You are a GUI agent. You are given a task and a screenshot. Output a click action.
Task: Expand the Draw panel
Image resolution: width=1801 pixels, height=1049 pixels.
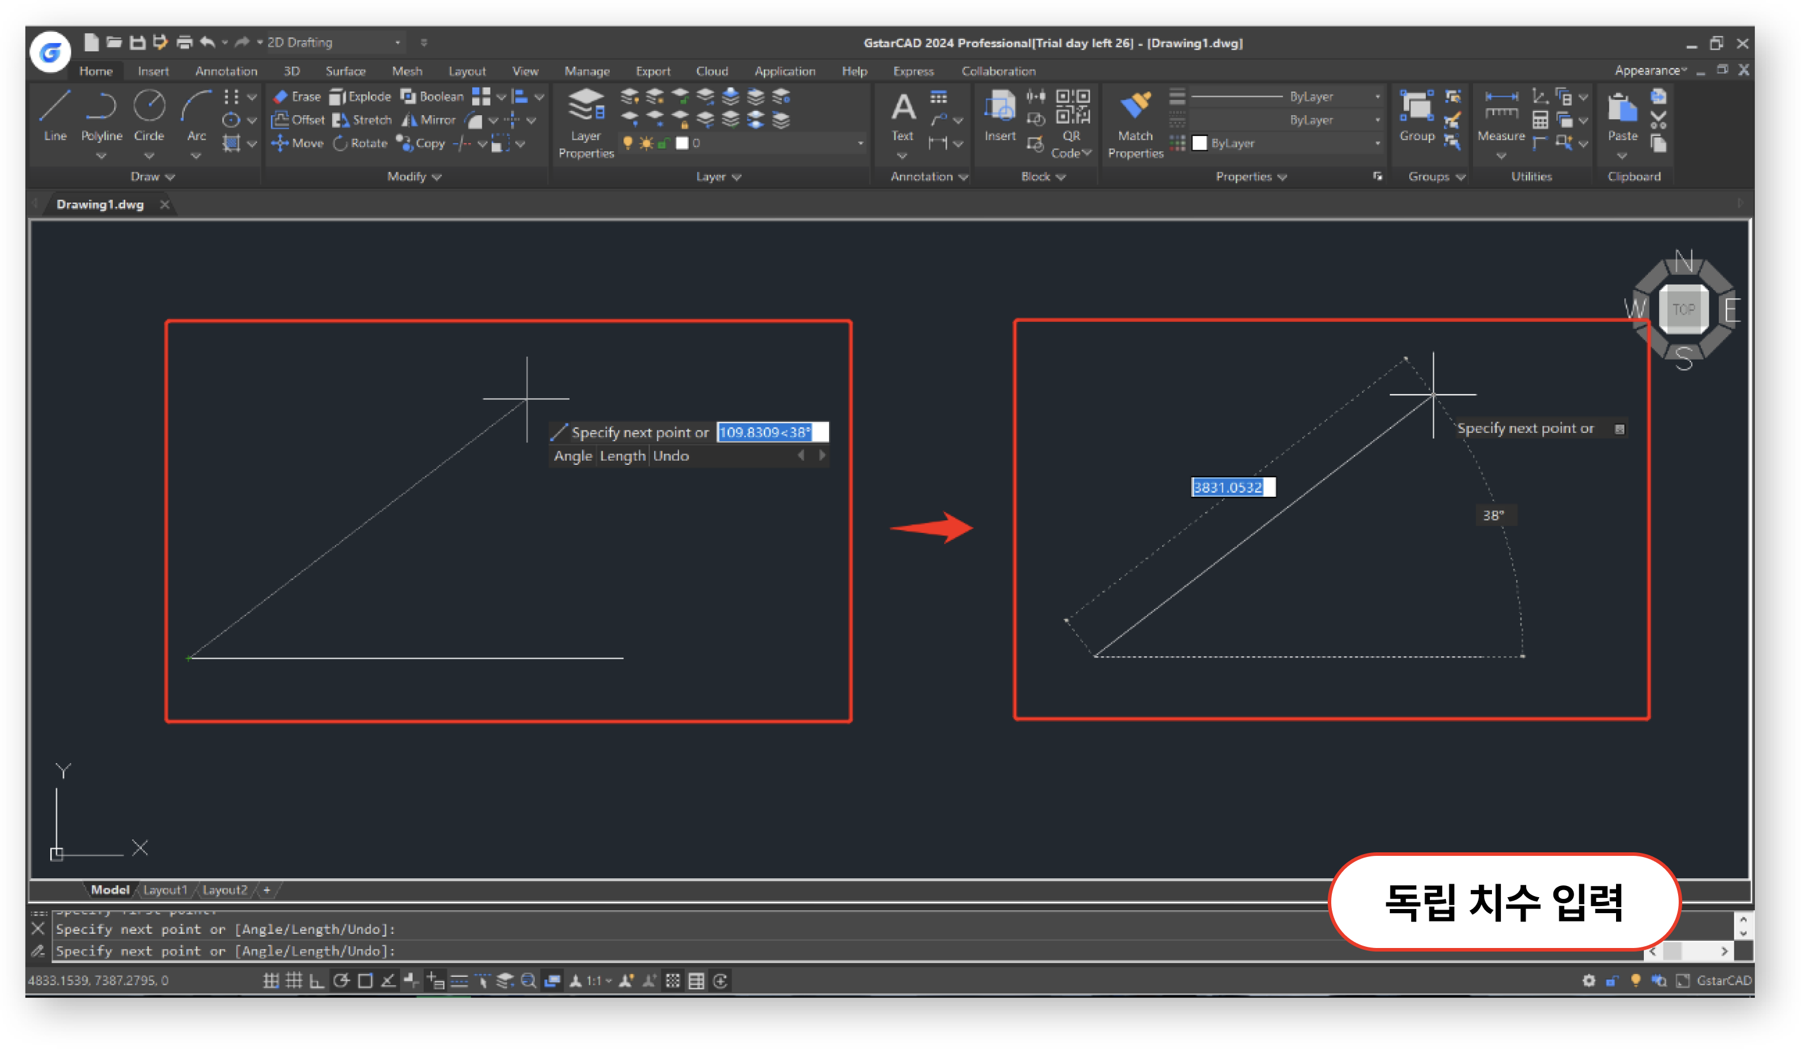tap(152, 177)
